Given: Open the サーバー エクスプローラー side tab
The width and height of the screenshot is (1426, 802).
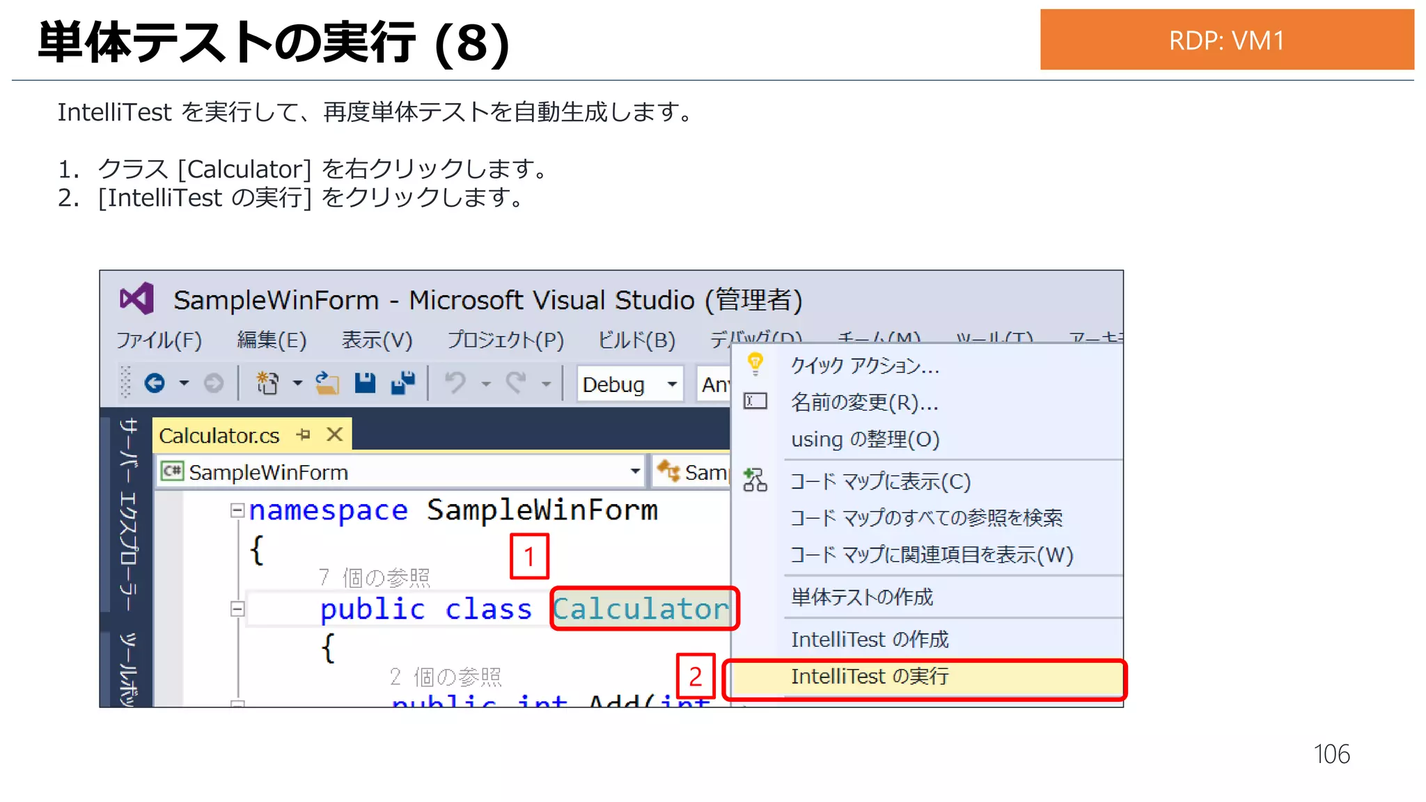Looking at the screenshot, I should 127,514.
